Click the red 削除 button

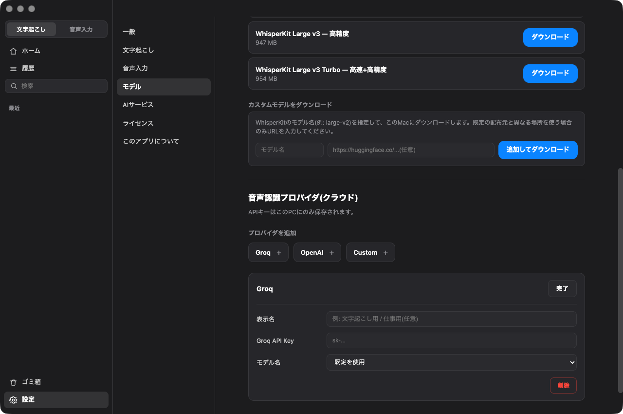pos(563,385)
